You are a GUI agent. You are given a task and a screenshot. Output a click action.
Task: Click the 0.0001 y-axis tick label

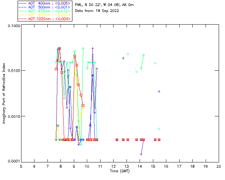13,161
